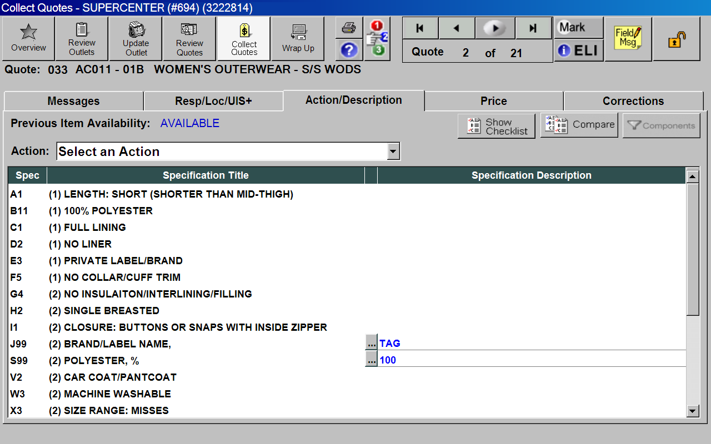Screen dimensions: 711x444
Task: Click the Compare button
Action: pos(580,125)
